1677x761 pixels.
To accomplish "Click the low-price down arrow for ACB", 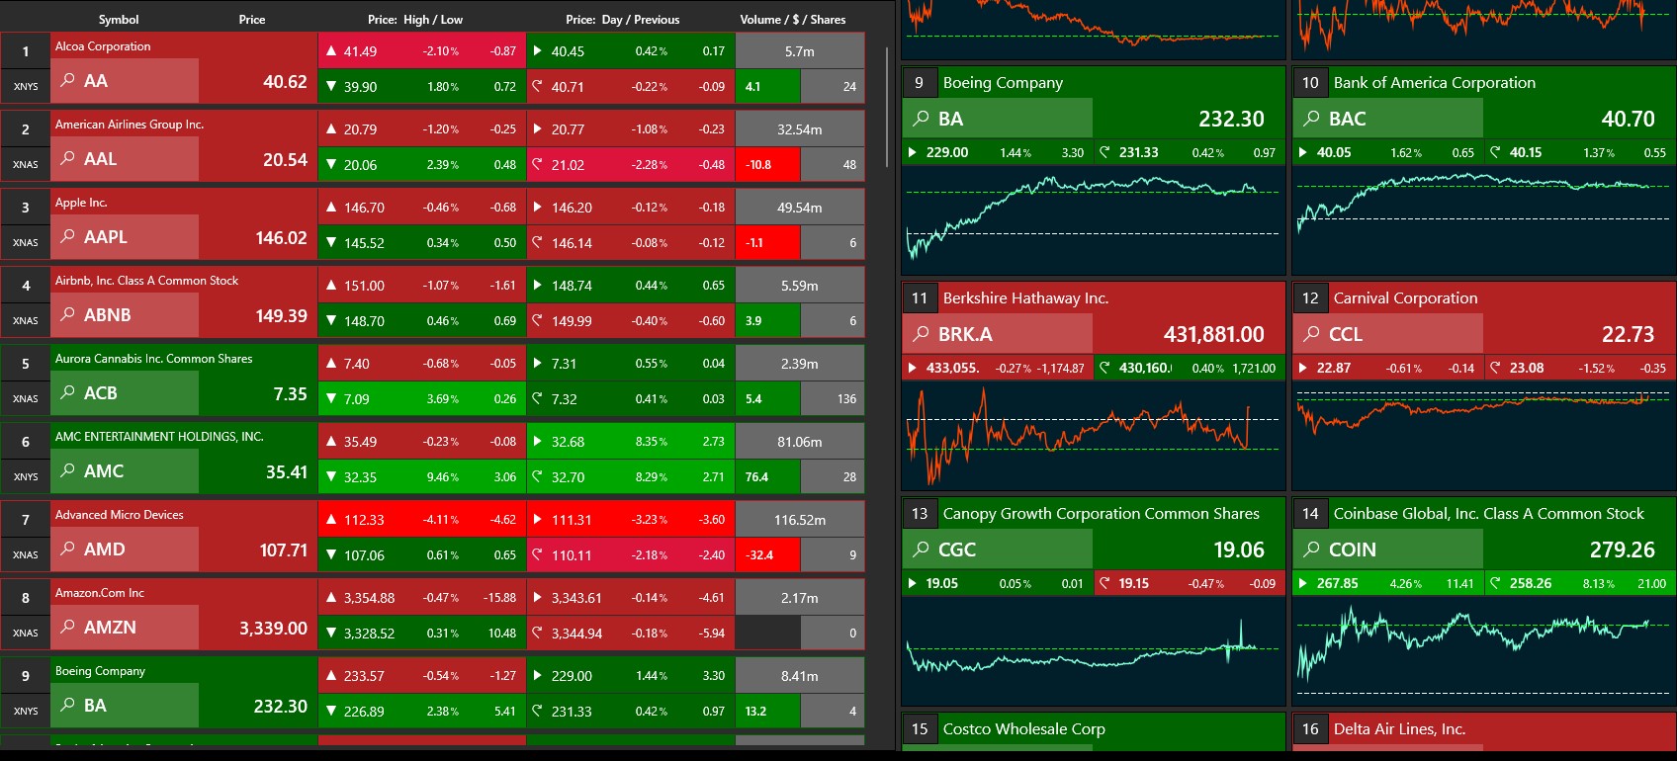I will [331, 399].
